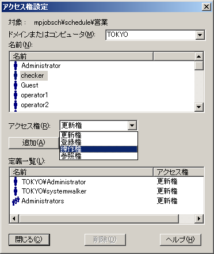
Task: Click the アクセス権 column header
Action: 178,172
